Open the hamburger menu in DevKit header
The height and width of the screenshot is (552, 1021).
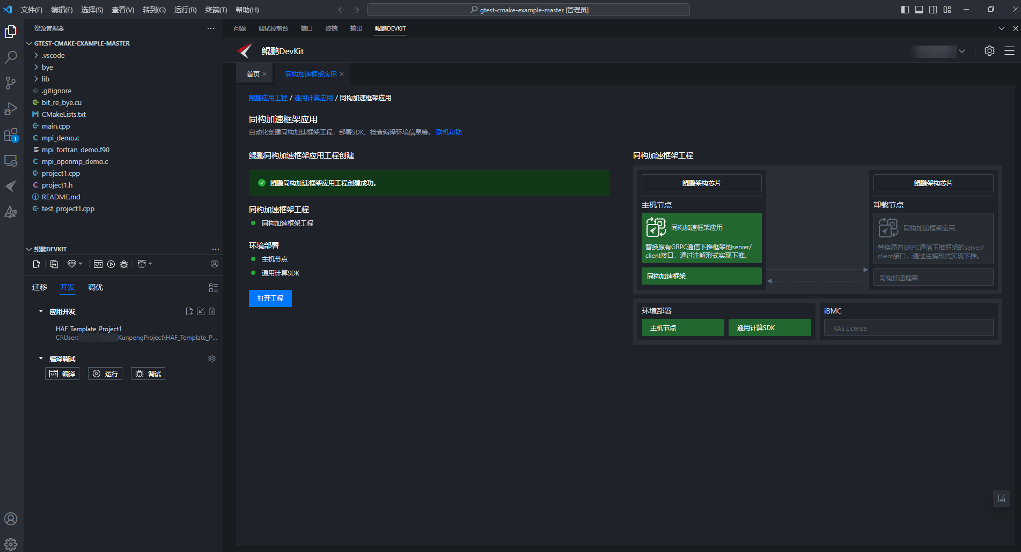[1009, 50]
